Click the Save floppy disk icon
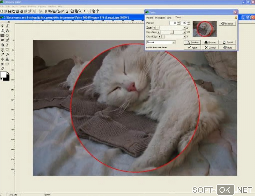 10,11
